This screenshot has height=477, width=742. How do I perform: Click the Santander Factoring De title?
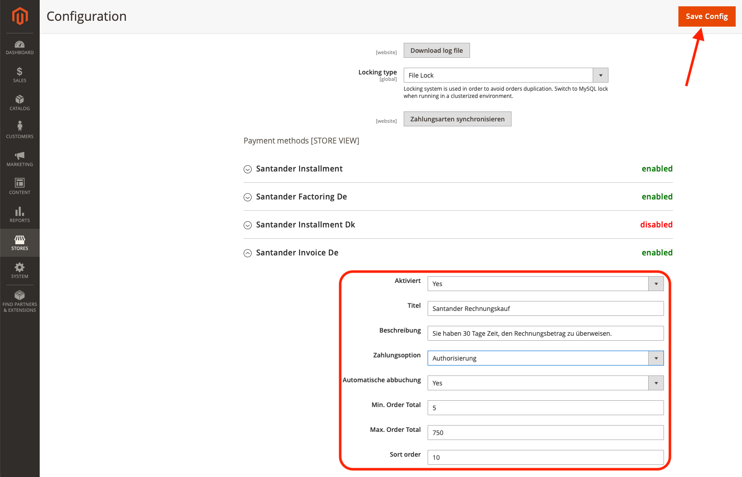tap(301, 197)
